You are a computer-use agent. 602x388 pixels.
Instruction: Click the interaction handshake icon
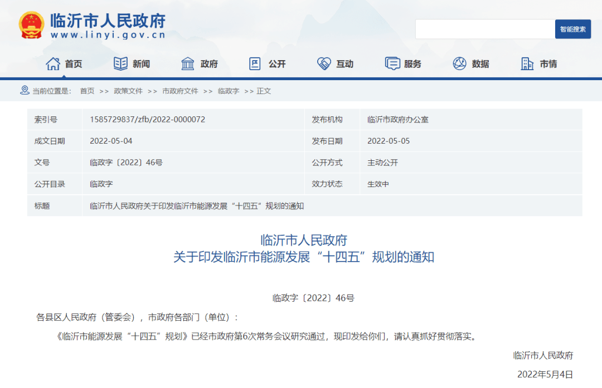click(x=324, y=64)
